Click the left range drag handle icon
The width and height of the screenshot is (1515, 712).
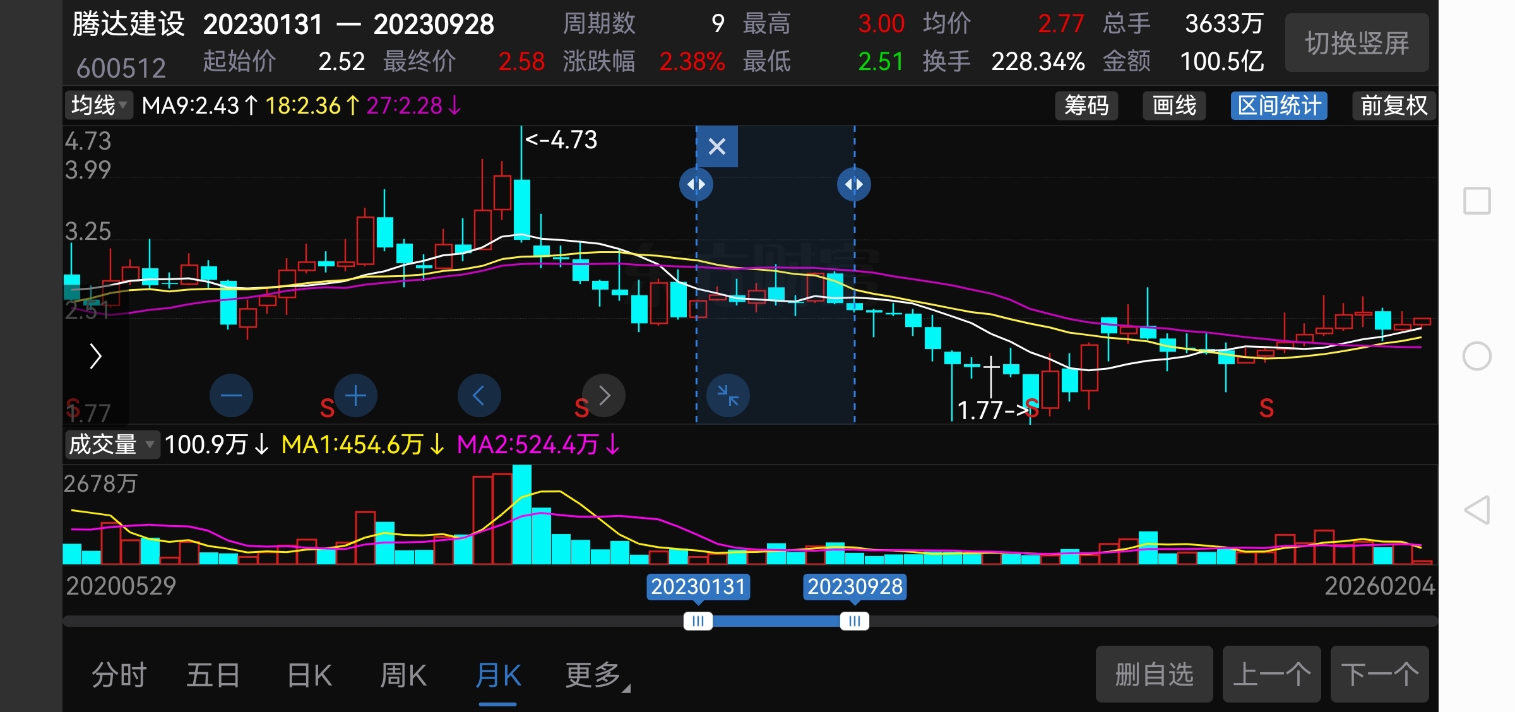(696, 184)
